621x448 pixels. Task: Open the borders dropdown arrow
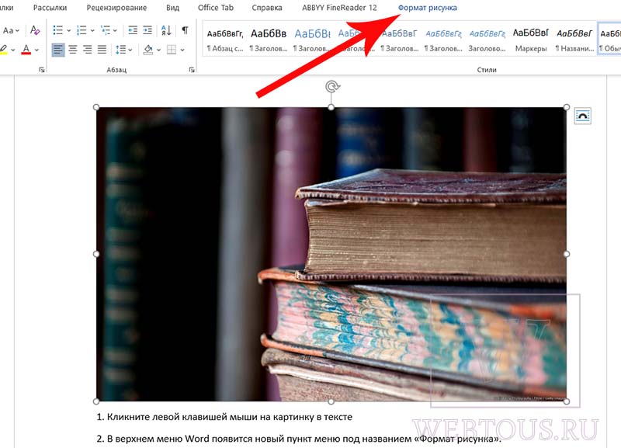(x=182, y=50)
